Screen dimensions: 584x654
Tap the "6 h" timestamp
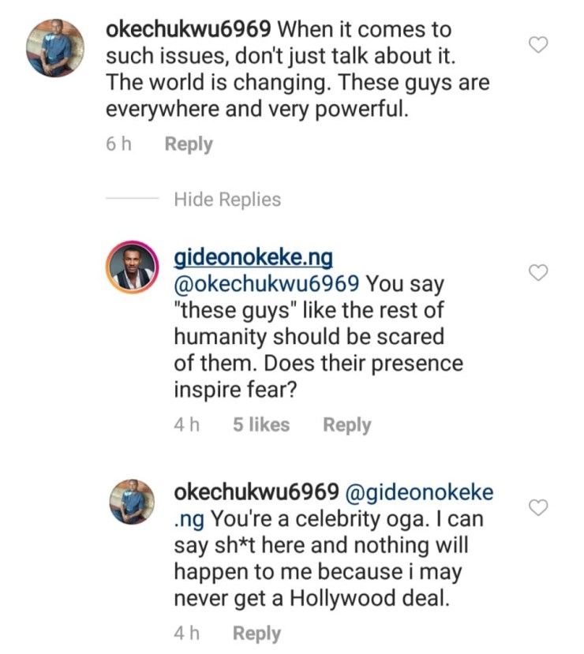(x=118, y=144)
